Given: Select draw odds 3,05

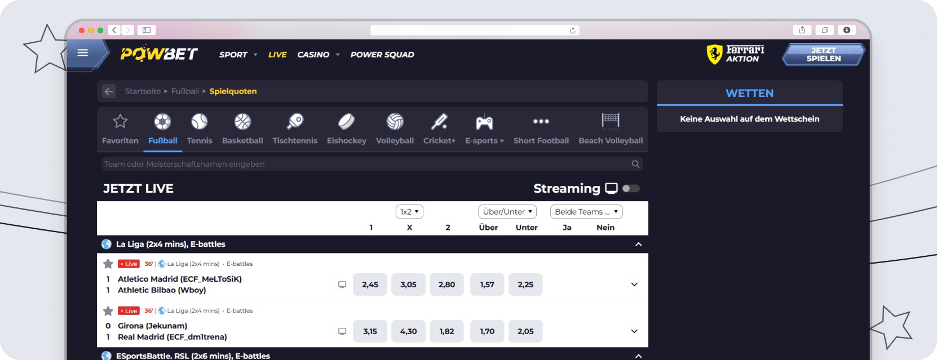Looking at the screenshot, I should pyautogui.click(x=408, y=285).
